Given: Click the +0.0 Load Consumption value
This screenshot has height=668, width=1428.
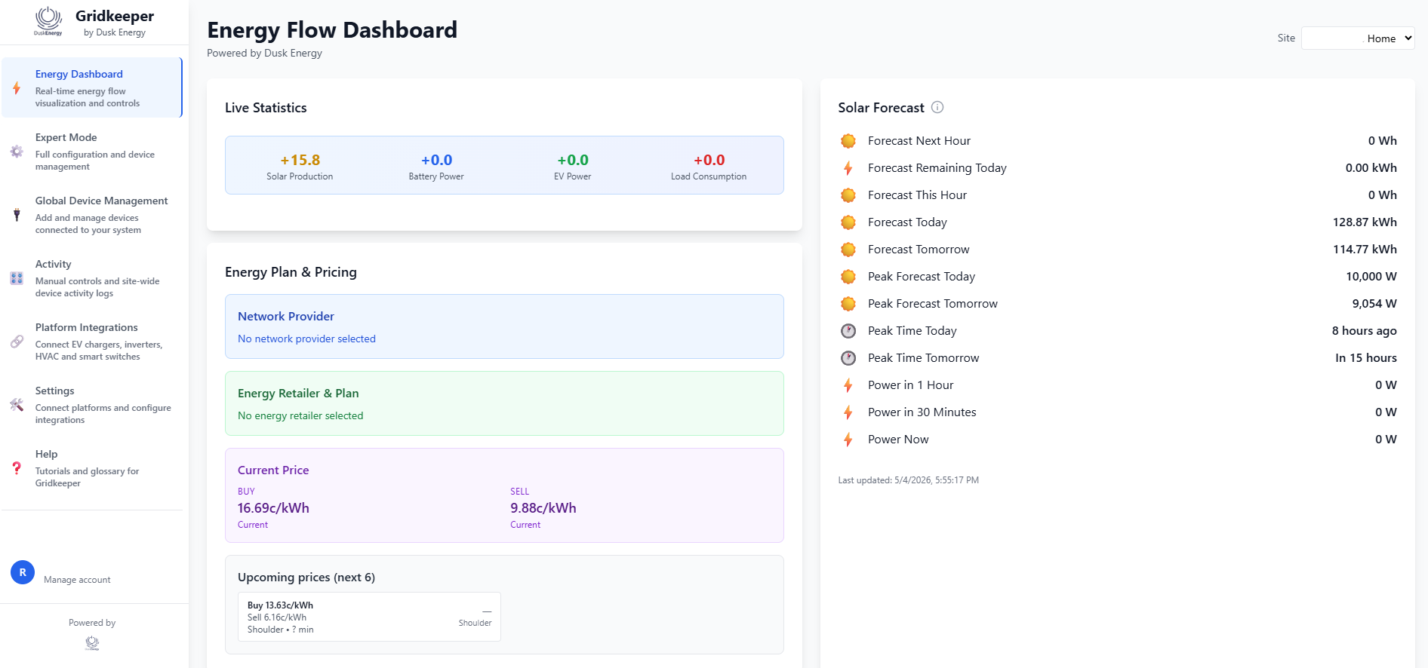Looking at the screenshot, I should [x=709, y=160].
